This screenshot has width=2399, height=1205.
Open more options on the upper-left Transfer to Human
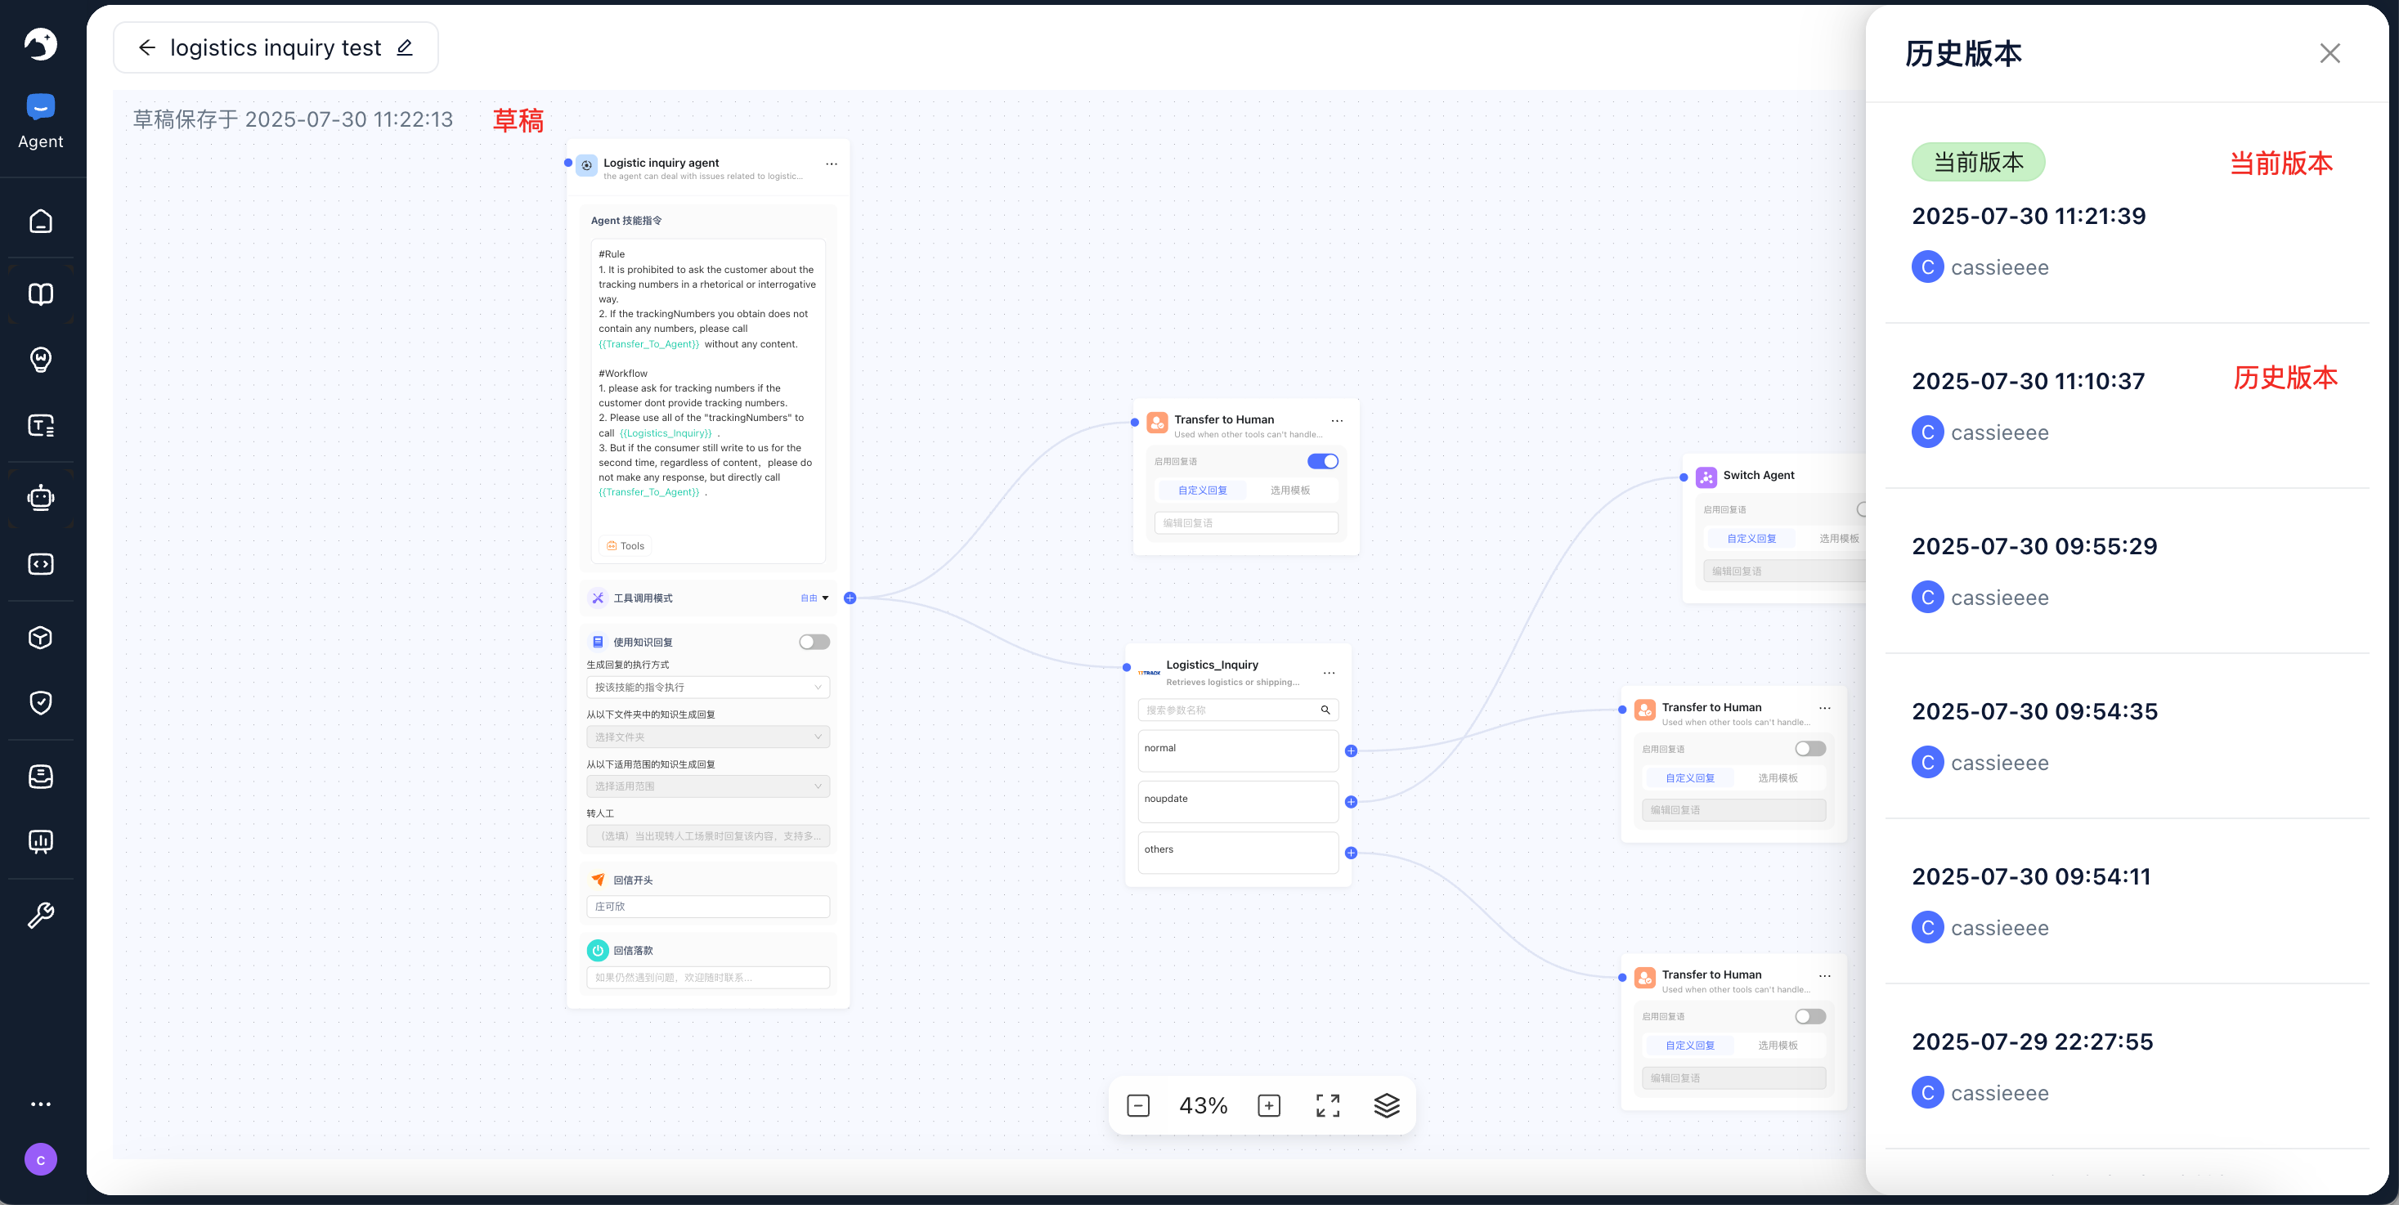click(x=1336, y=421)
